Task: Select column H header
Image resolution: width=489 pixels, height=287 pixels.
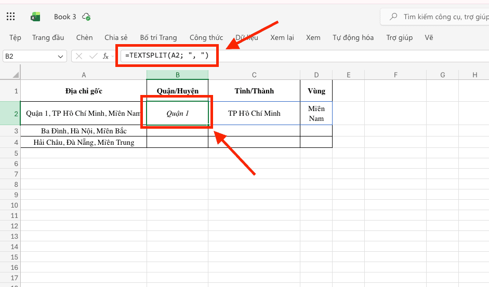Action: 474,75
